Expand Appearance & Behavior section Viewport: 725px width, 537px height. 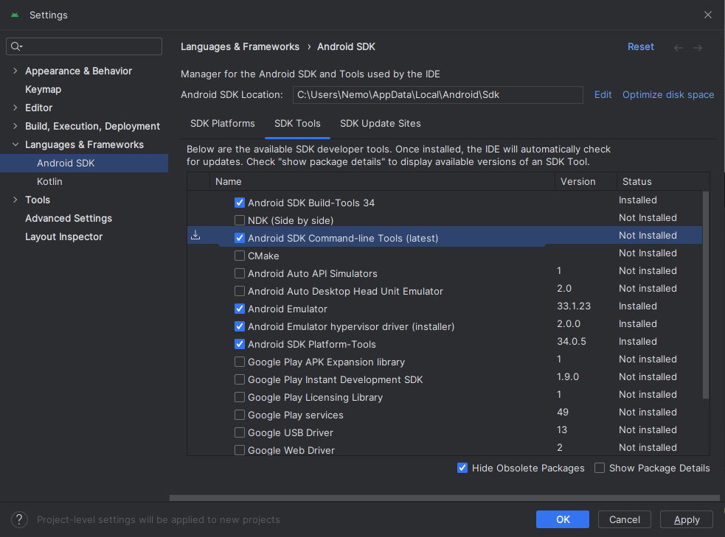pos(15,71)
